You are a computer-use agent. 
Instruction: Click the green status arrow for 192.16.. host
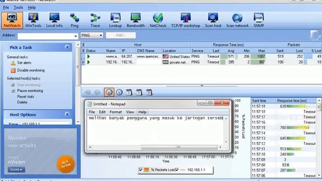pyautogui.click(x=89, y=62)
